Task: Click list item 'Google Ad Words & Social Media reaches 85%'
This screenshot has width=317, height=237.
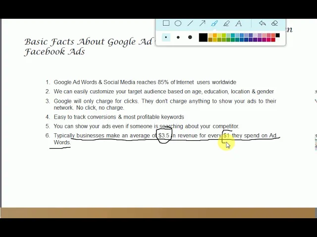Action: point(111,82)
